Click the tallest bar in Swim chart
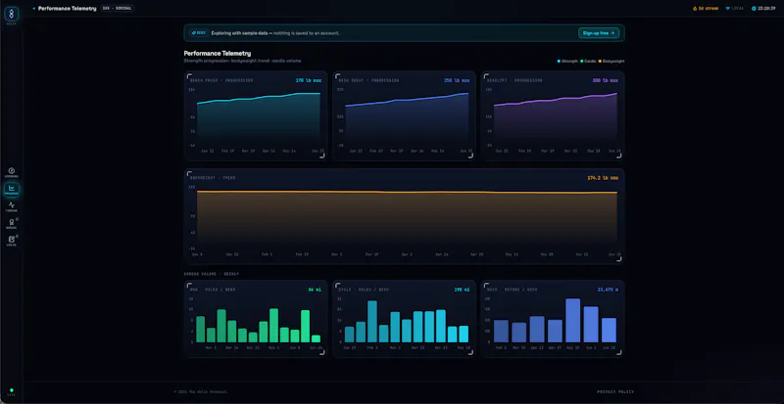 pos(573,320)
